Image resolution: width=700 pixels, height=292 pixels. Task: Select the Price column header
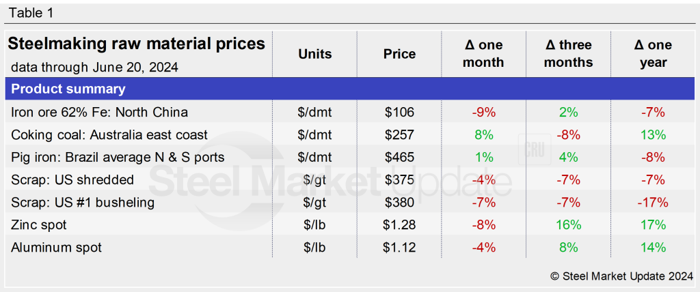[x=400, y=54]
